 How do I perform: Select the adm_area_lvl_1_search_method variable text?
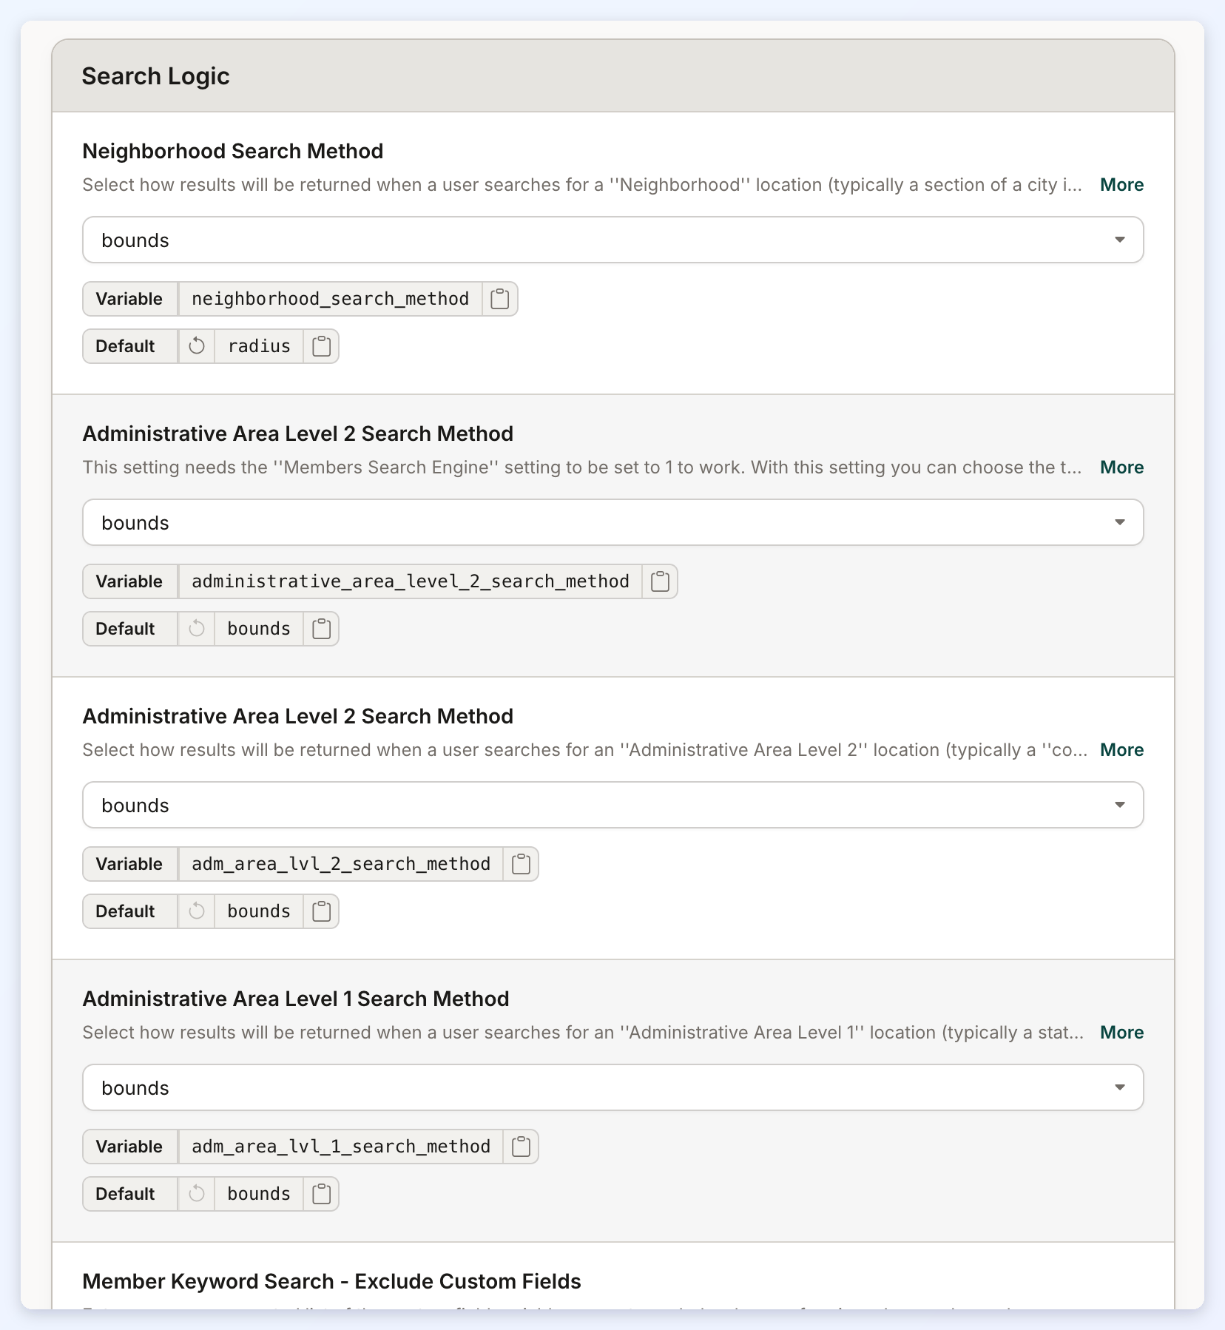(341, 1147)
